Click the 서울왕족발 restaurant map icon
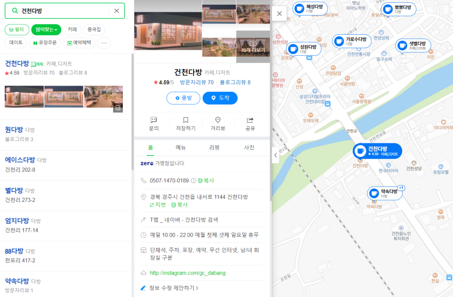 click(x=361, y=96)
